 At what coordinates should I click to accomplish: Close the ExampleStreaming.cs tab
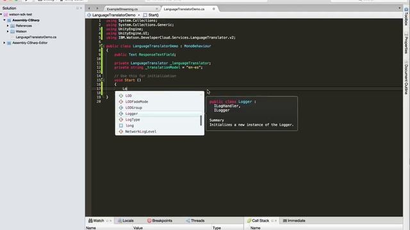(x=156, y=9)
